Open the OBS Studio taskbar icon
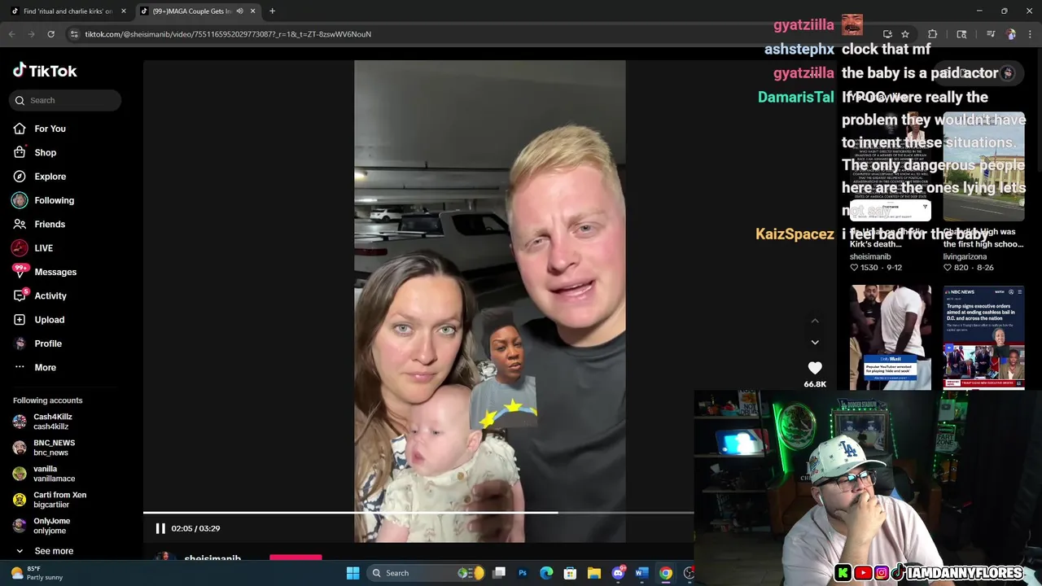This screenshot has height=586, width=1042. coord(689,573)
